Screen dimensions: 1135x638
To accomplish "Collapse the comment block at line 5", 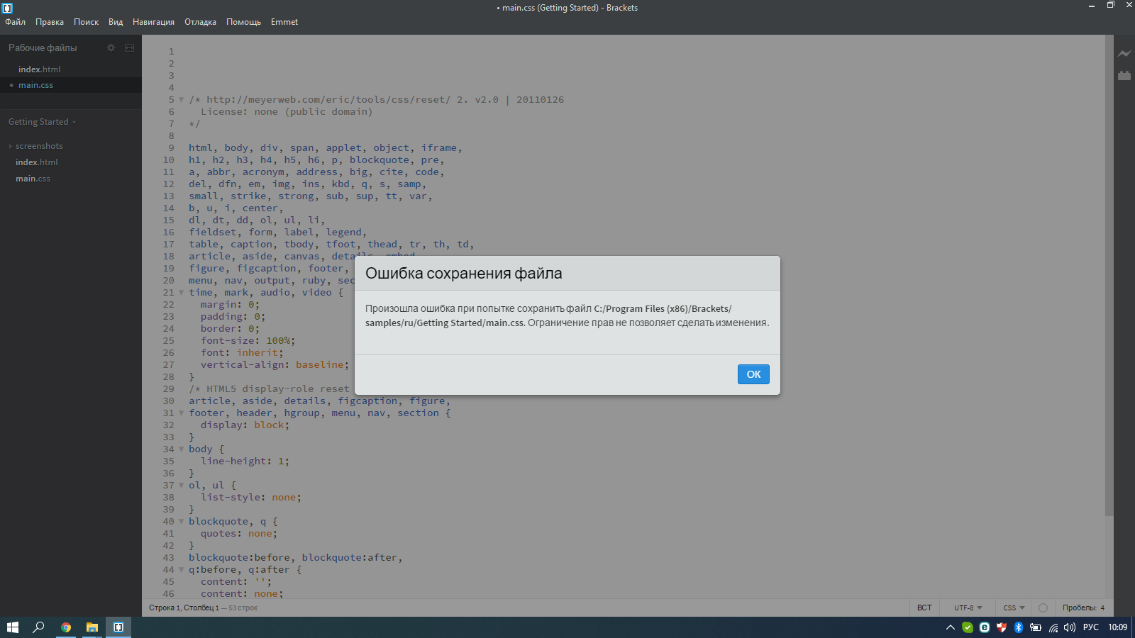I will pyautogui.click(x=181, y=100).
